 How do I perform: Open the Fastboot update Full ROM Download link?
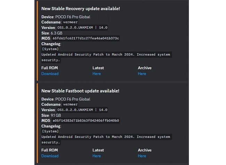[x=50, y=156]
